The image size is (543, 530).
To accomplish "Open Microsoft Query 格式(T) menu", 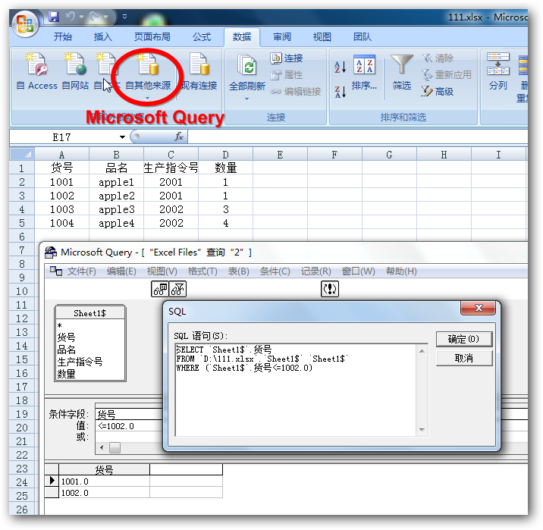I will [202, 271].
